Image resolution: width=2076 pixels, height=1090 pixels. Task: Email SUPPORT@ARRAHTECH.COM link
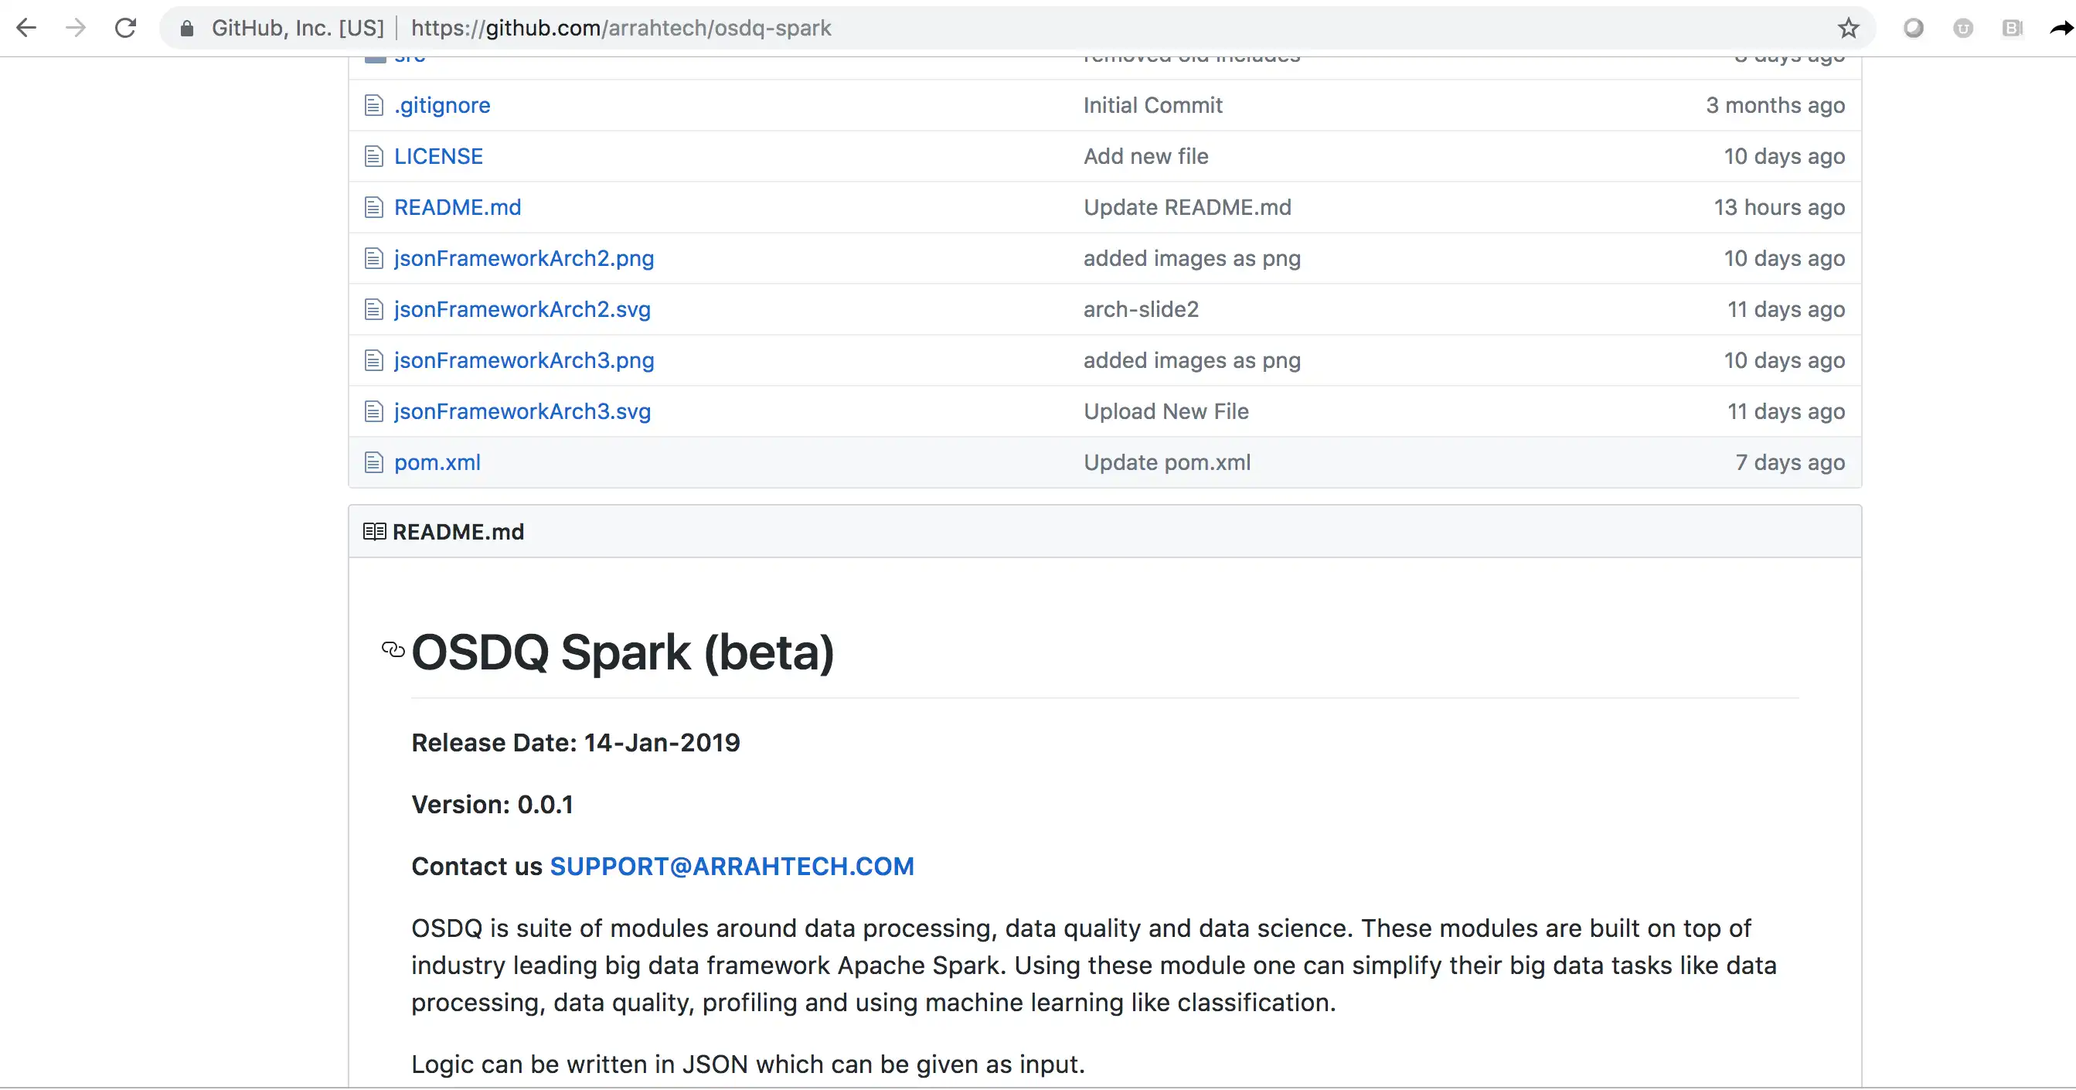tap(732, 867)
